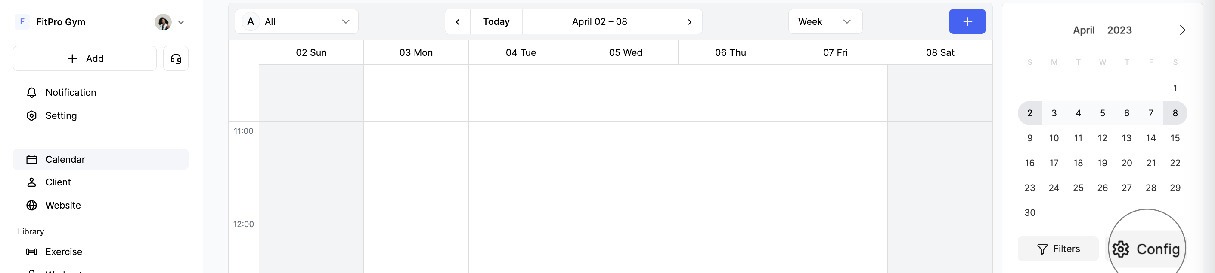Screen dimensions: 1215x273
Task: Select the 05 Wed column header
Action: pos(626,52)
